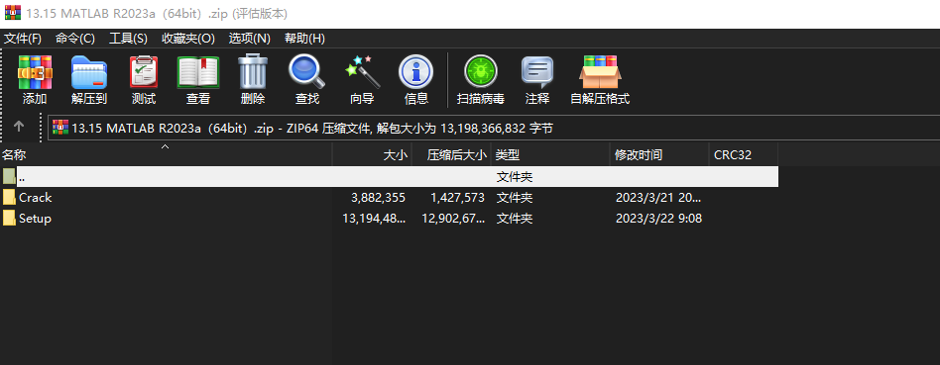Screen dimensions: 940x365
Task: Select the Setup row name text
Action: coord(35,219)
